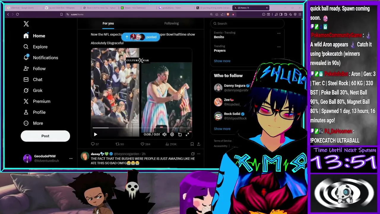Like the video post with 284 likes
The height and width of the screenshot is (214, 380).
[145, 144]
